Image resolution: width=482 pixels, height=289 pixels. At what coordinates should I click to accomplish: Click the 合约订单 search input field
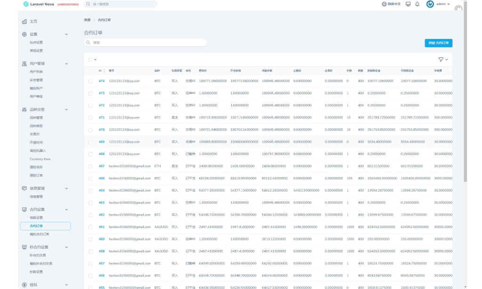point(146,43)
